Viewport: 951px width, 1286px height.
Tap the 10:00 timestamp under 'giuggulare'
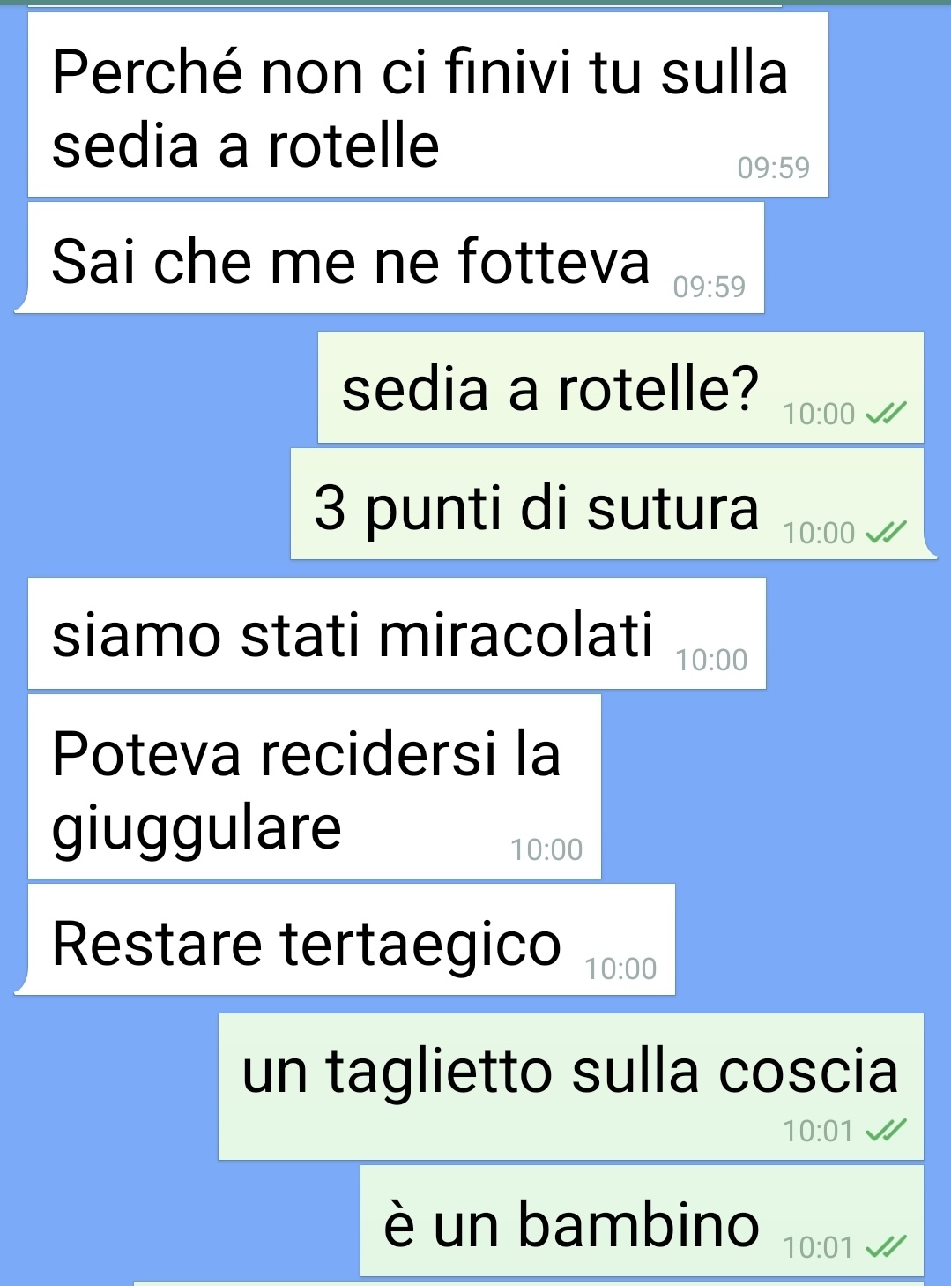tap(546, 849)
